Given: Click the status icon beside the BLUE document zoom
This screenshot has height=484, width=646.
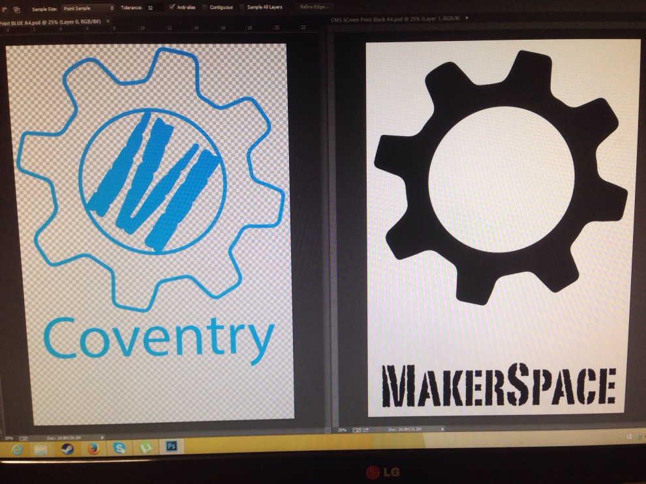Looking at the screenshot, I should (x=23, y=438).
